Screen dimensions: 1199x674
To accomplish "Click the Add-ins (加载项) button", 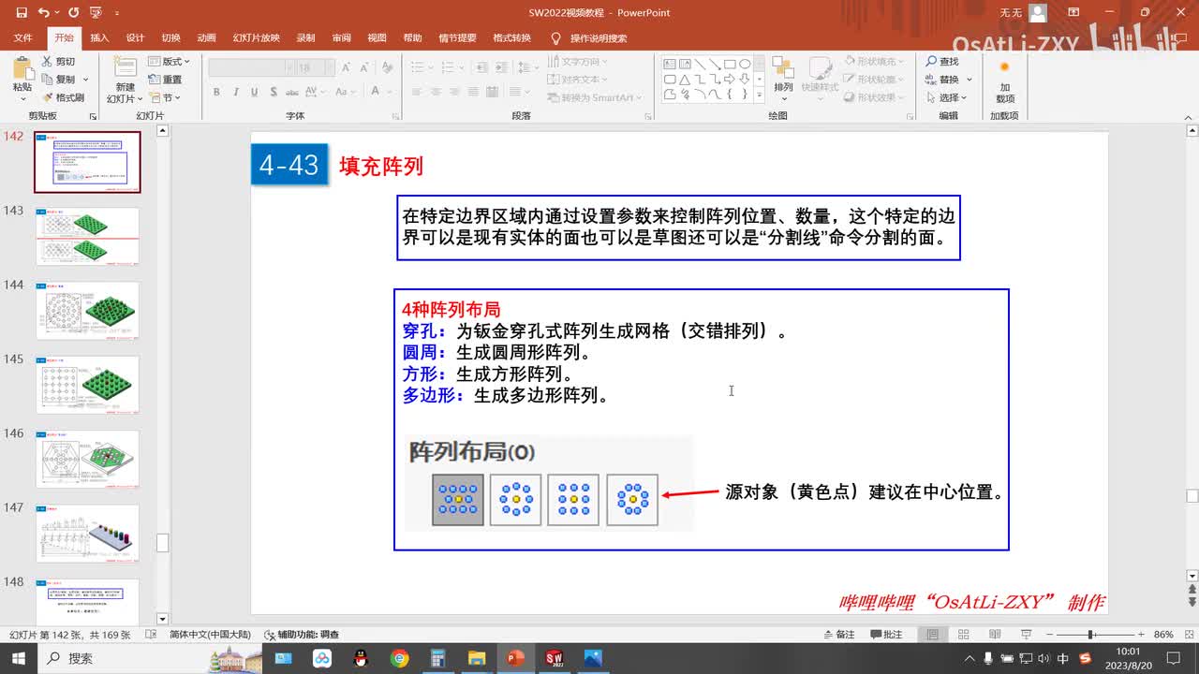I will pyautogui.click(x=1004, y=81).
